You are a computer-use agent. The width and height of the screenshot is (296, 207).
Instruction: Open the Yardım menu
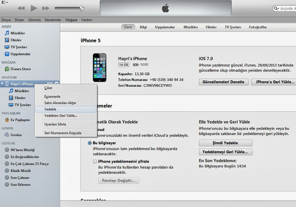(x=86, y=20)
